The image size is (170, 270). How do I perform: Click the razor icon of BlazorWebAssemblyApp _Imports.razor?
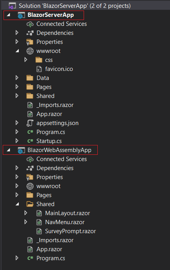[30, 240]
